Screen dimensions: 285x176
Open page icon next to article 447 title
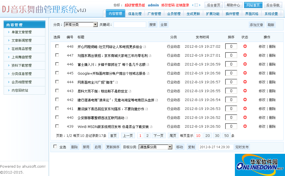coord(150,56)
